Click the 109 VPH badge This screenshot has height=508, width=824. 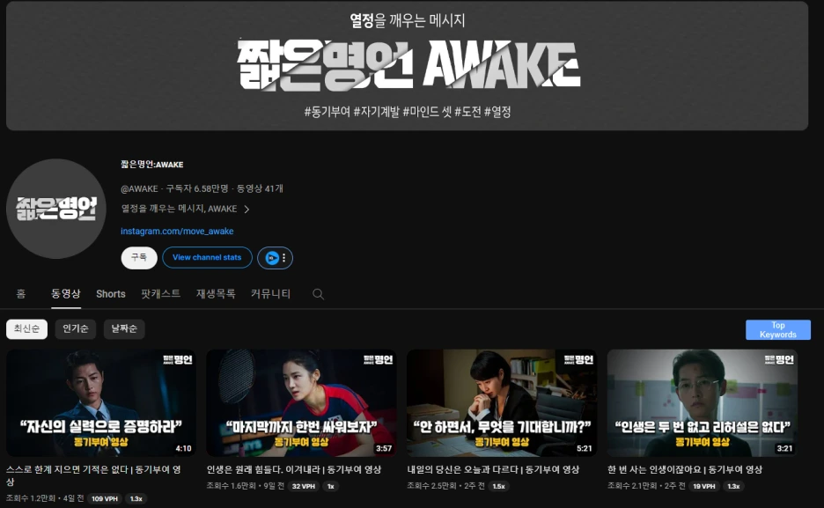(105, 498)
